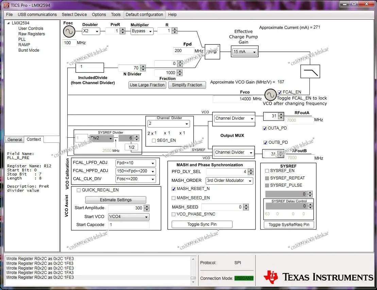Select RAMP in the tree
377x290 pixels.
24,45
